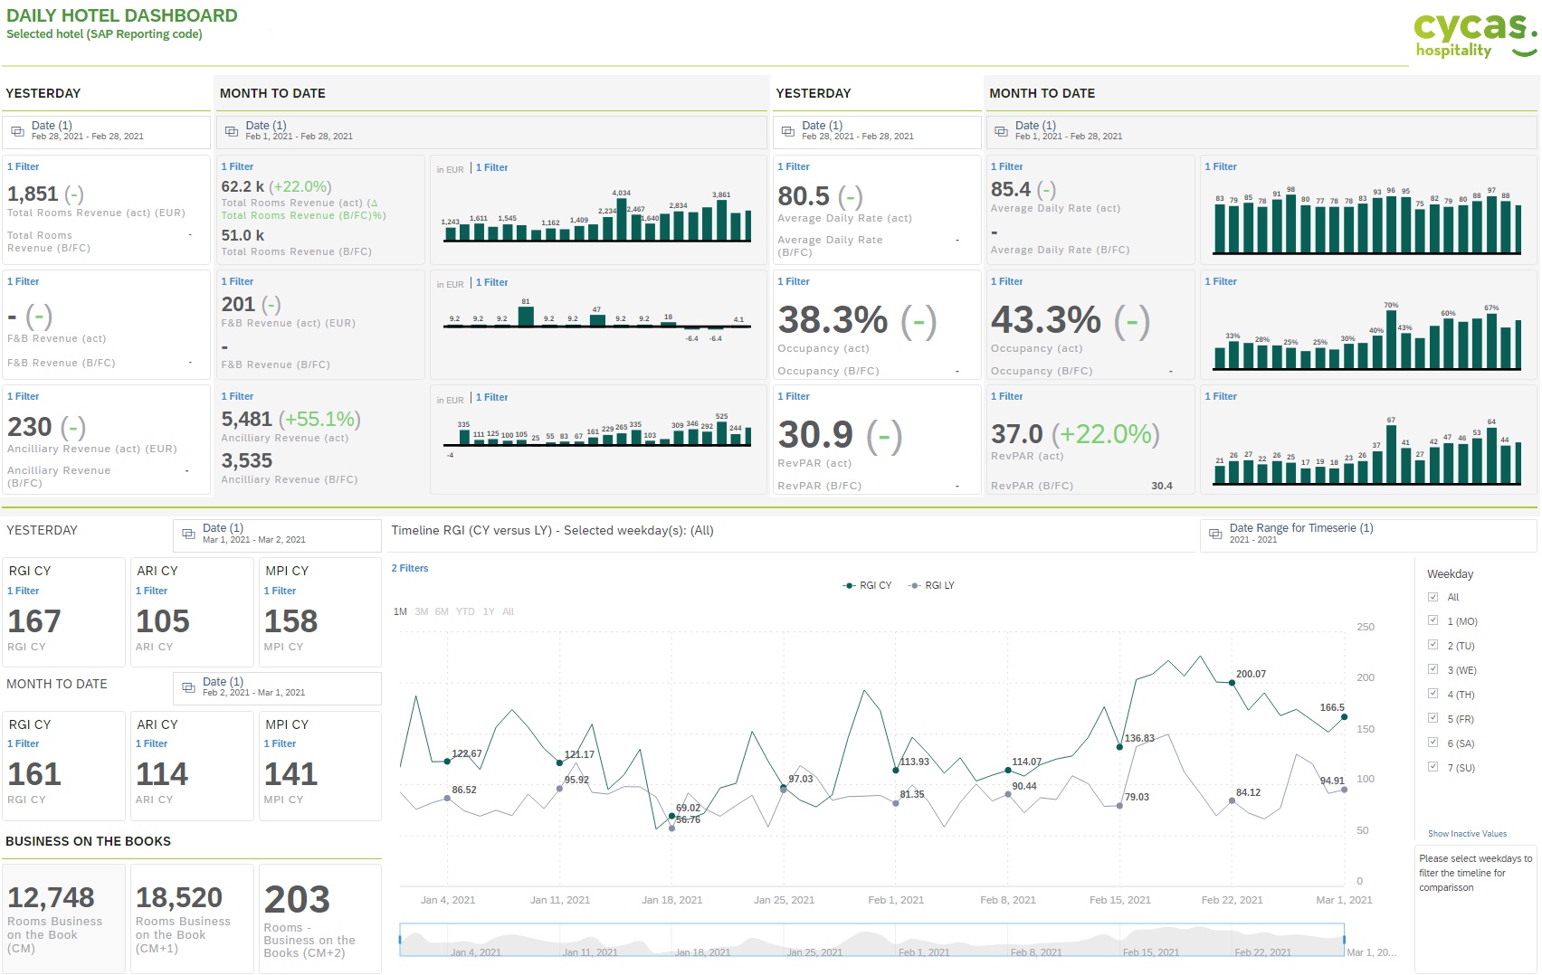Click the 18,520 Rooms Business (CM+1) value
Viewport: 1542px width, 975px height.
(x=179, y=897)
